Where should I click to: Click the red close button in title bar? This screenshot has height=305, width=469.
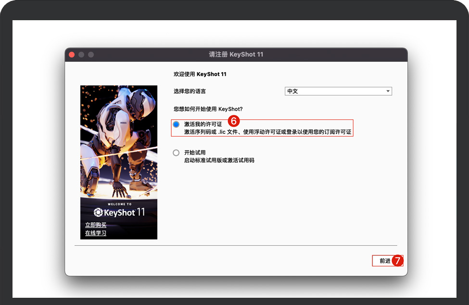click(x=72, y=54)
